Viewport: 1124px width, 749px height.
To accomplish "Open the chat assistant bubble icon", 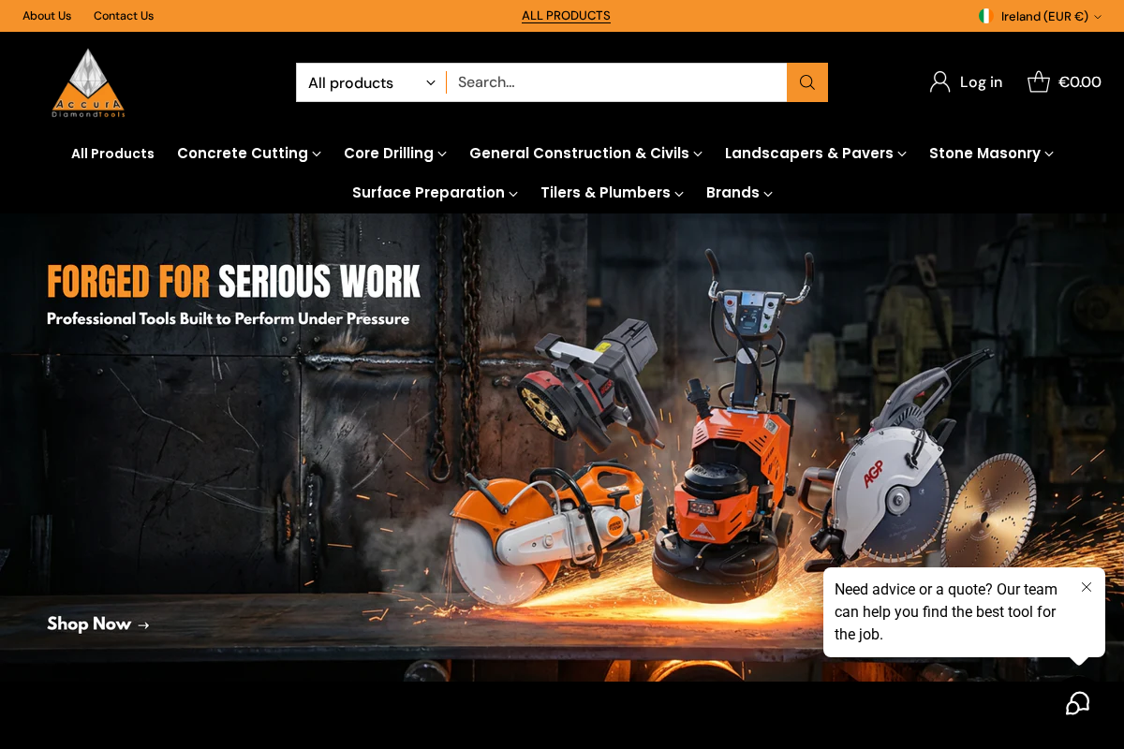I will coord(1077,703).
